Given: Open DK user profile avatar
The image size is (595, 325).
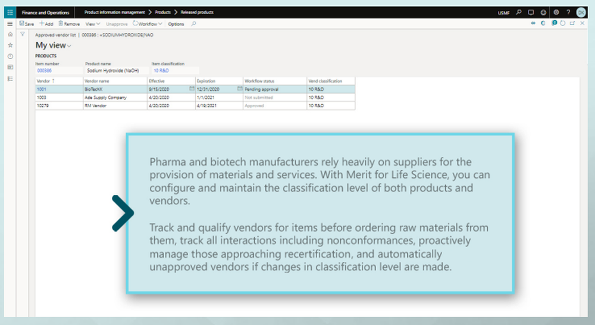Looking at the screenshot, I should point(581,12).
